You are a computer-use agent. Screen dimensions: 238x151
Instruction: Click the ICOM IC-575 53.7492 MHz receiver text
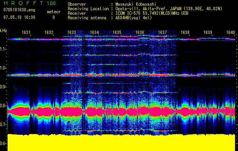[152, 13]
